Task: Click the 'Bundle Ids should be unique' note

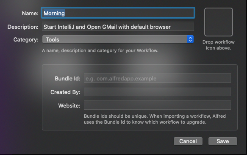Action: click(x=155, y=119)
